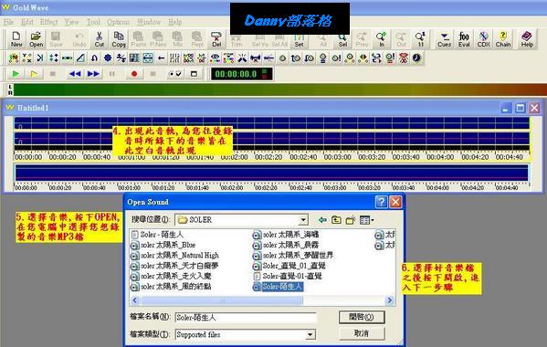Select file soler 太陽系_Blue
Viewport: 547px width, 347px height.
click(163, 245)
